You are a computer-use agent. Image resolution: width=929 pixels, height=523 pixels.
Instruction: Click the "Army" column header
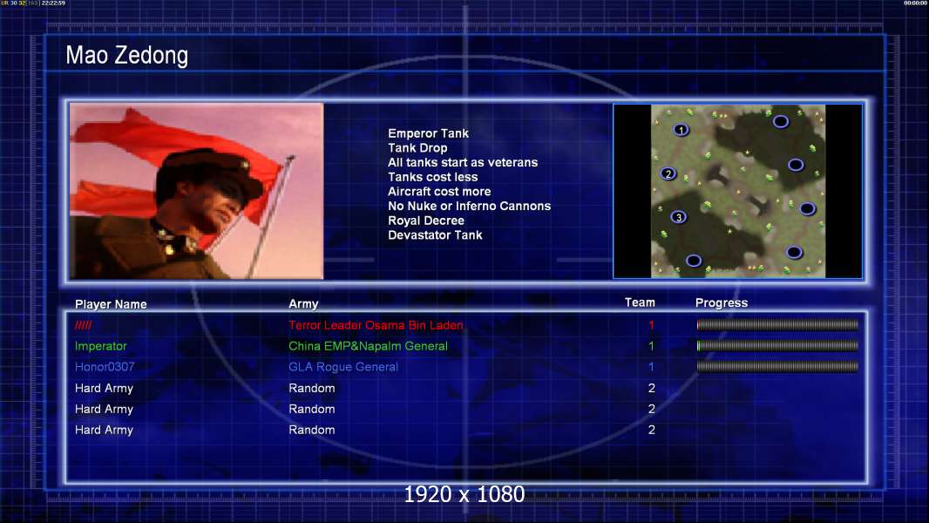click(303, 304)
